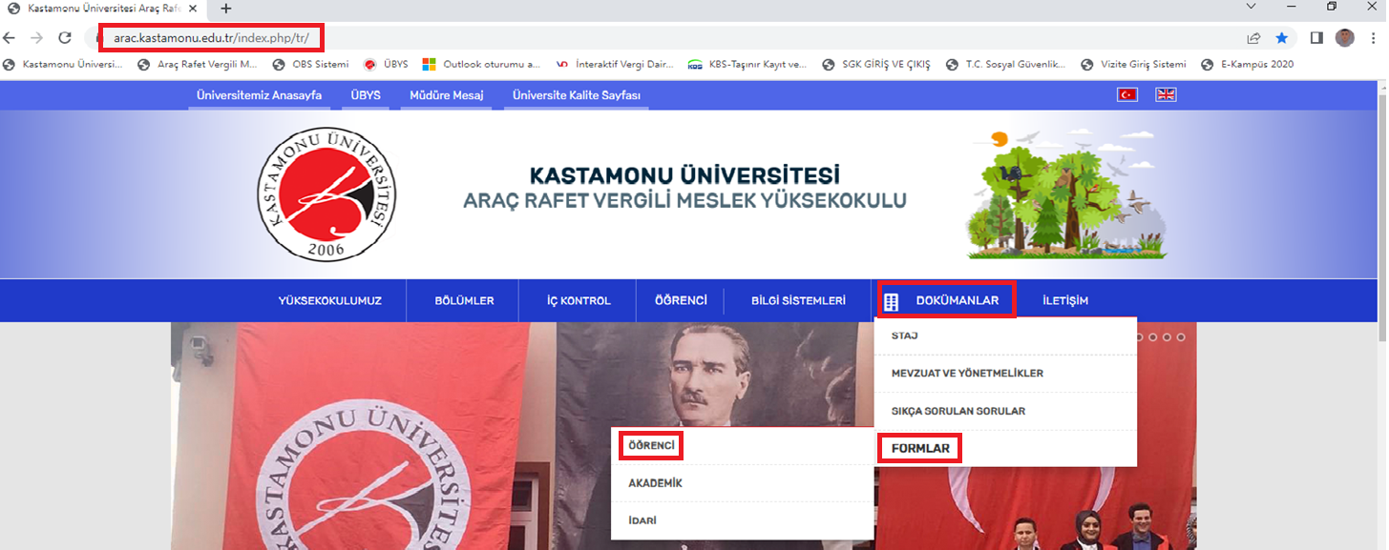Screen dimensions: 1389x550
Task: Pick İDARİ in the Formlar submenu
Action: (x=743, y=520)
